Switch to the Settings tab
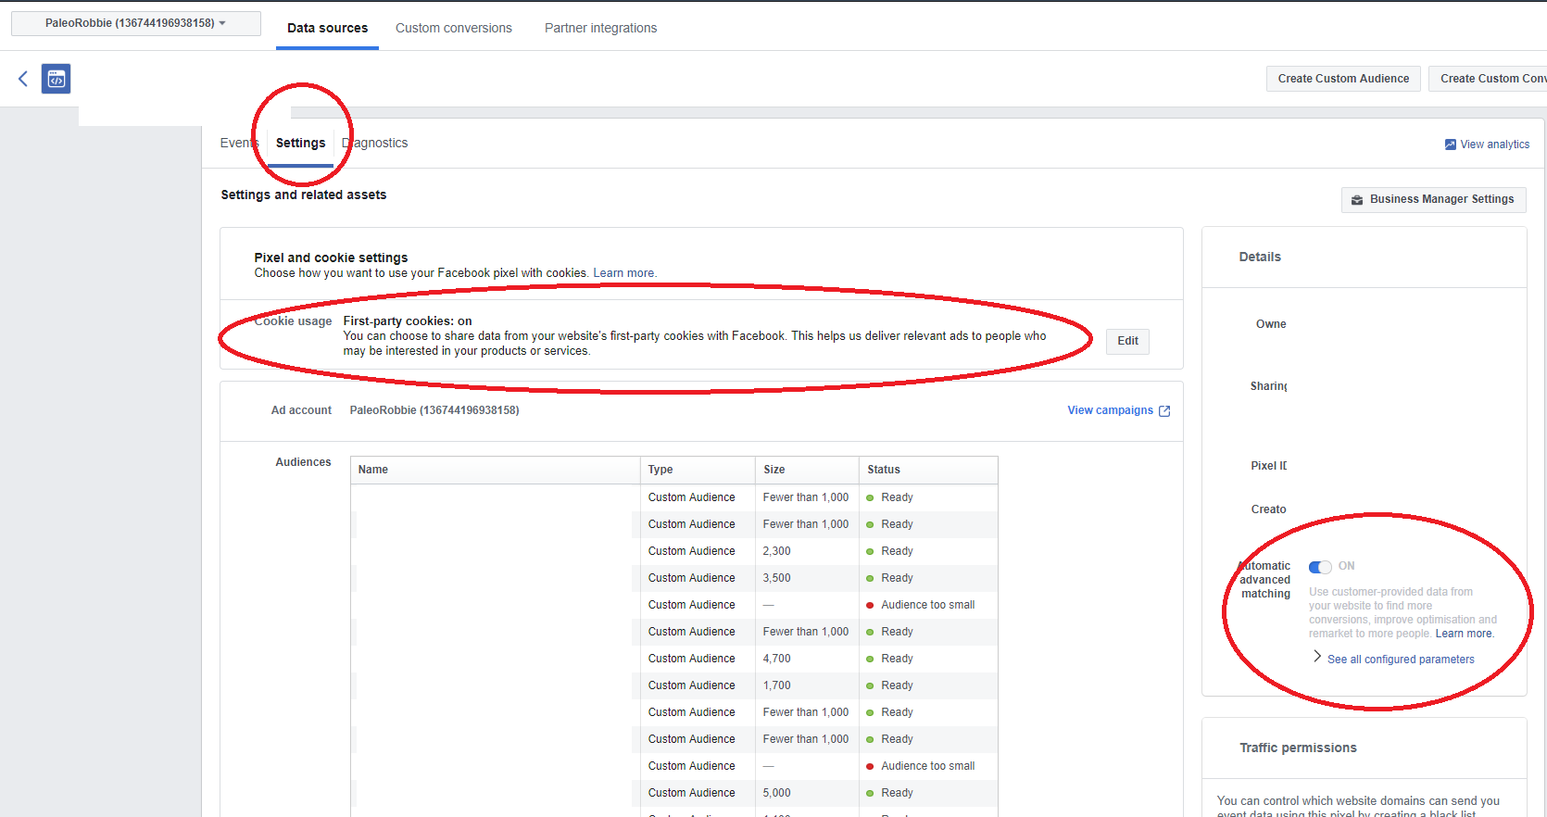The image size is (1547, 817). pyautogui.click(x=300, y=144)
